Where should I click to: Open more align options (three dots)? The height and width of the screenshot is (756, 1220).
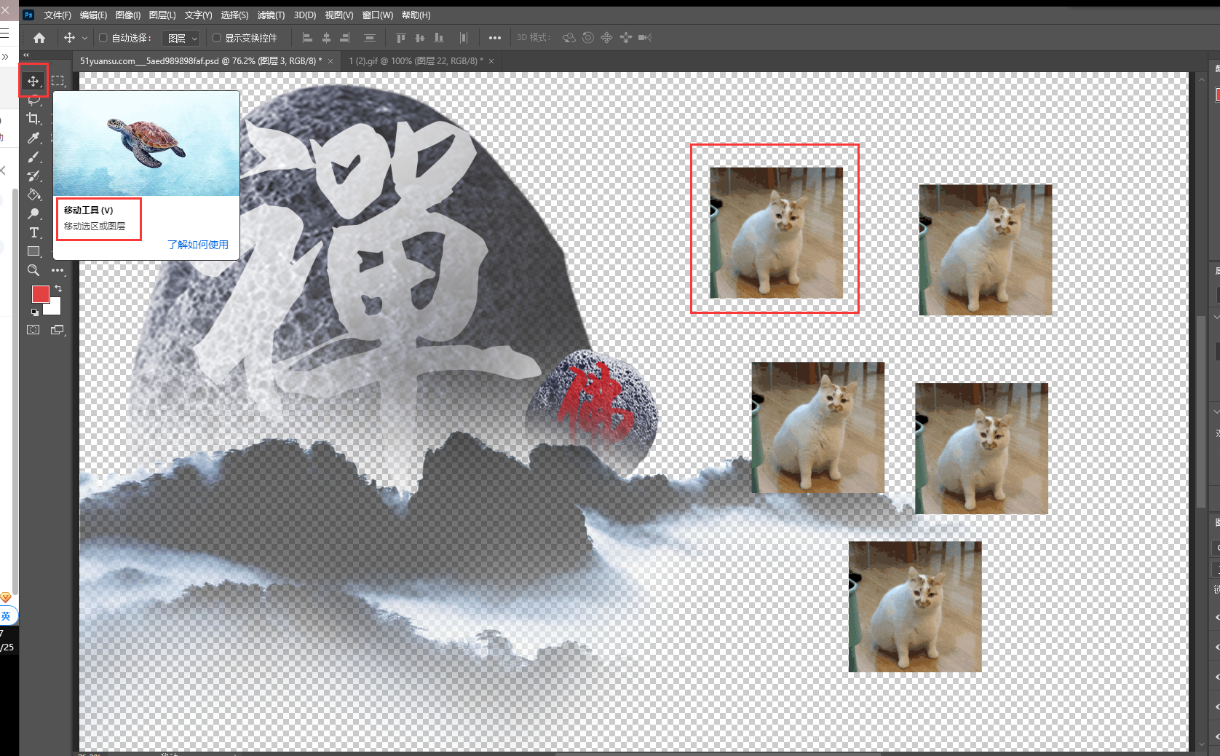click(x=495, y=38)
